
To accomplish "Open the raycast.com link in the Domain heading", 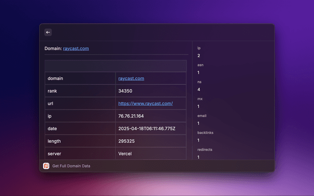I will tap(76, 49).
